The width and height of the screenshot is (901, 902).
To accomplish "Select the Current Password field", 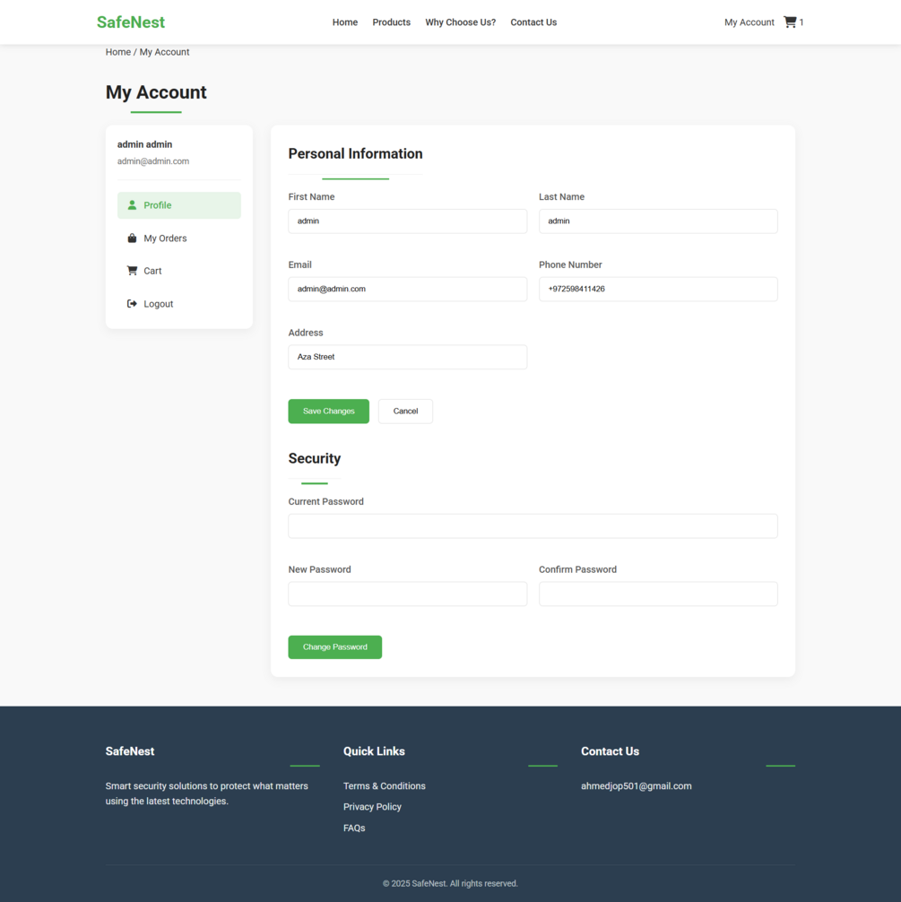I will (x=533, y=525).
